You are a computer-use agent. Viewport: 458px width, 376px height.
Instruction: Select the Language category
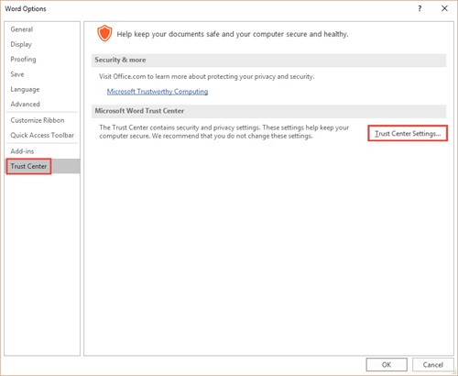point(25,89)
